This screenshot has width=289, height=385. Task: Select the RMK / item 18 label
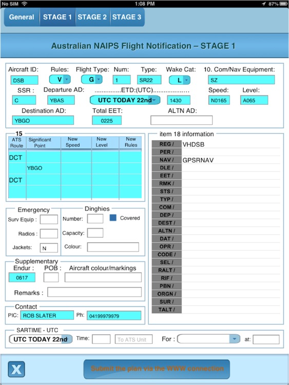[167, 183]
